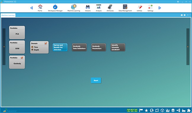Expand the left side panel arrow
Image resolution: width=192 pixels, height=113 pixels.
click(x=4, y=47)
